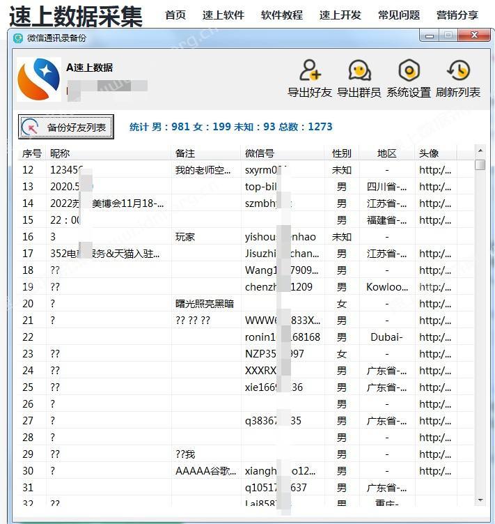Click the remark cell ?? ?? ?? in row 21
495x524 pixels.
pos(193,321)
